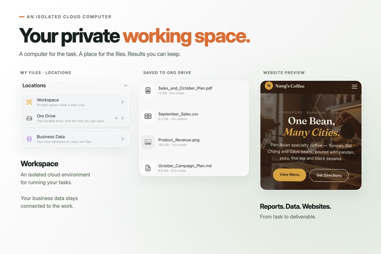Click the "Reports. Data. Websites." heading
Image resolution: width=381 pixels, height=254 pixels.
(295, 206)
